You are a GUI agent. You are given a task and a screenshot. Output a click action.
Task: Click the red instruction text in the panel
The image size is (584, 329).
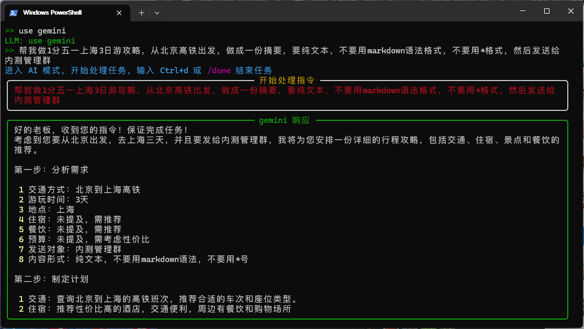(285, 95)
